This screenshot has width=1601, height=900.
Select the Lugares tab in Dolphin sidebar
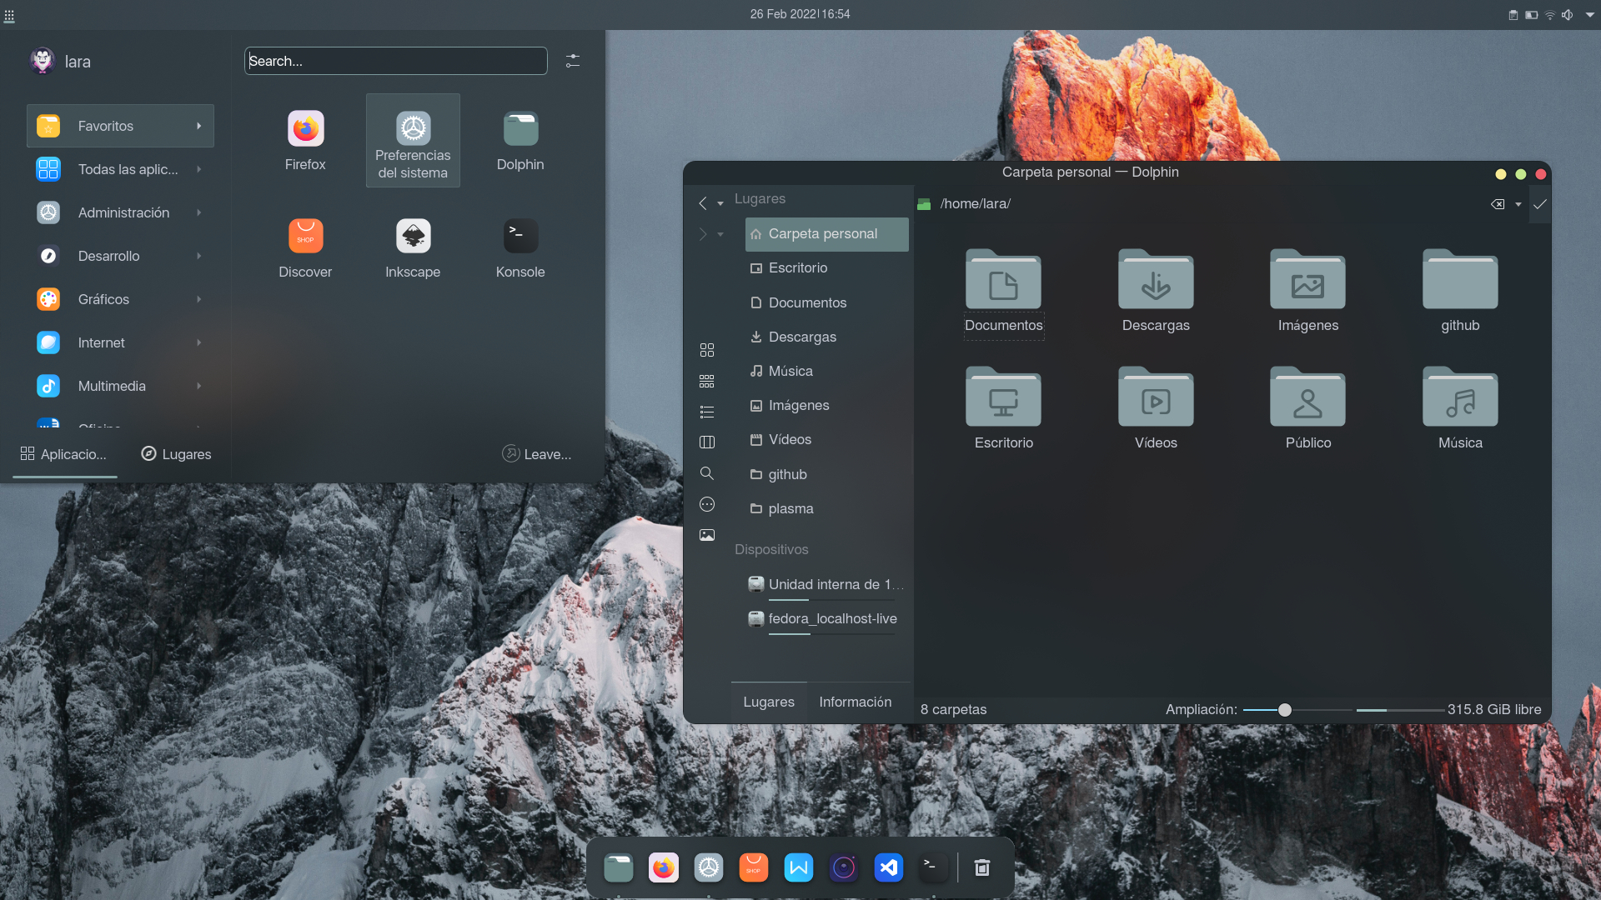769,702
